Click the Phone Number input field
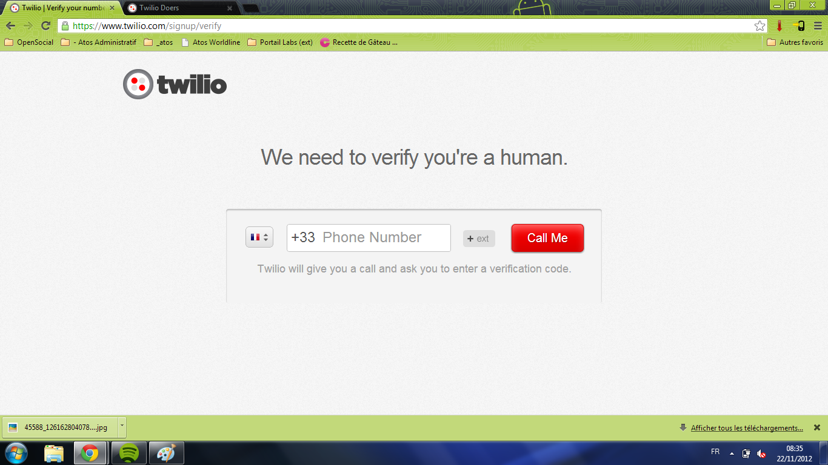The height and width of the screenshot is (465, 828). [x=369, y=237]
